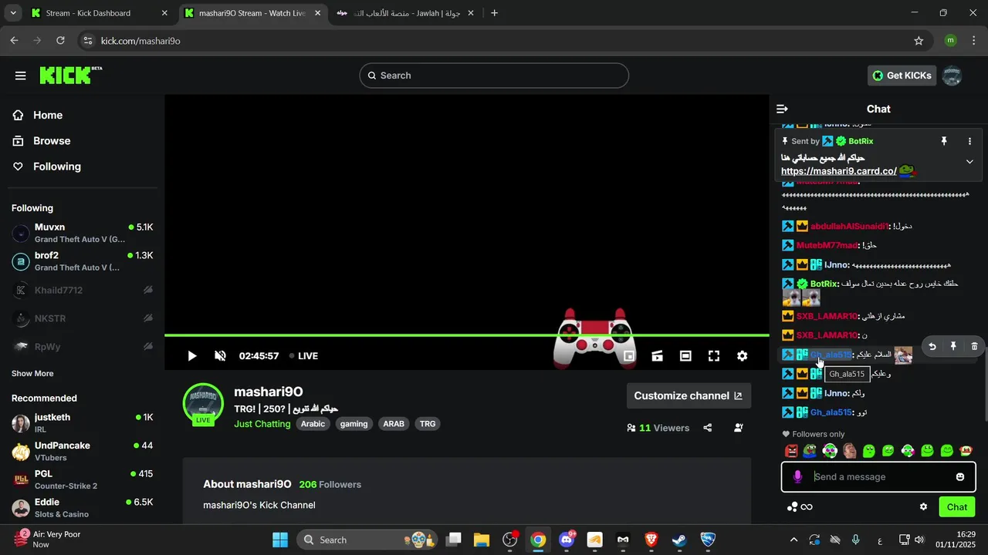Click the TRG tag
The width and height of the screenshot is (988, 555).
[x=428, y=424]
